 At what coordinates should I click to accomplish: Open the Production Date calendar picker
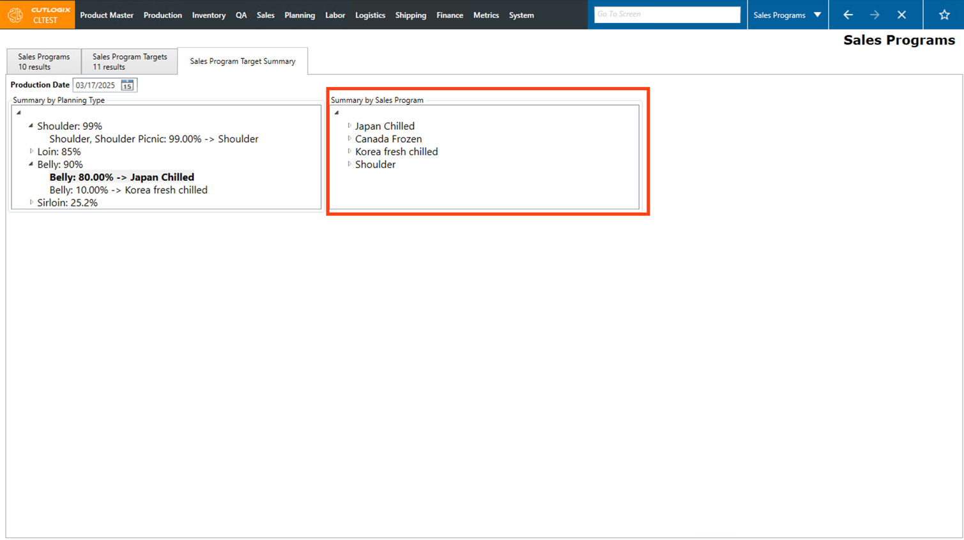pyautogui.click(x=127, y=85)
